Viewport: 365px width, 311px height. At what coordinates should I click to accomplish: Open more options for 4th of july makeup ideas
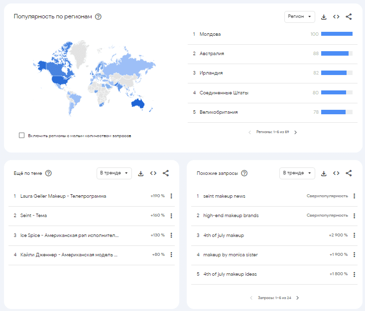click(354, 274)
